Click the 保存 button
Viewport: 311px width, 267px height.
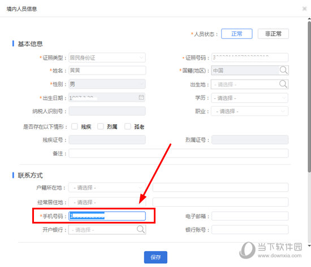pyautogui.click(x=155, y=257)
